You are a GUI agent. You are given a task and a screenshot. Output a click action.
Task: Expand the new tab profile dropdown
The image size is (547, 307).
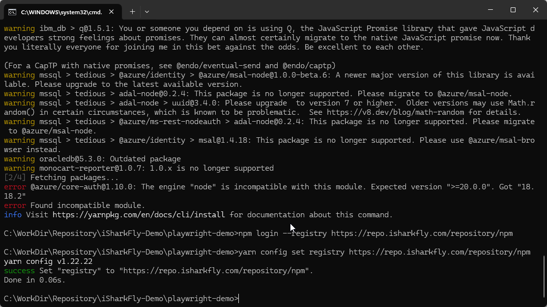click(147, 12)
